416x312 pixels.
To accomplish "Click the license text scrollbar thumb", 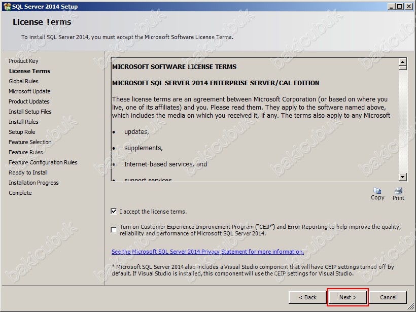I will pyautogui.click(x=402, y=67).
